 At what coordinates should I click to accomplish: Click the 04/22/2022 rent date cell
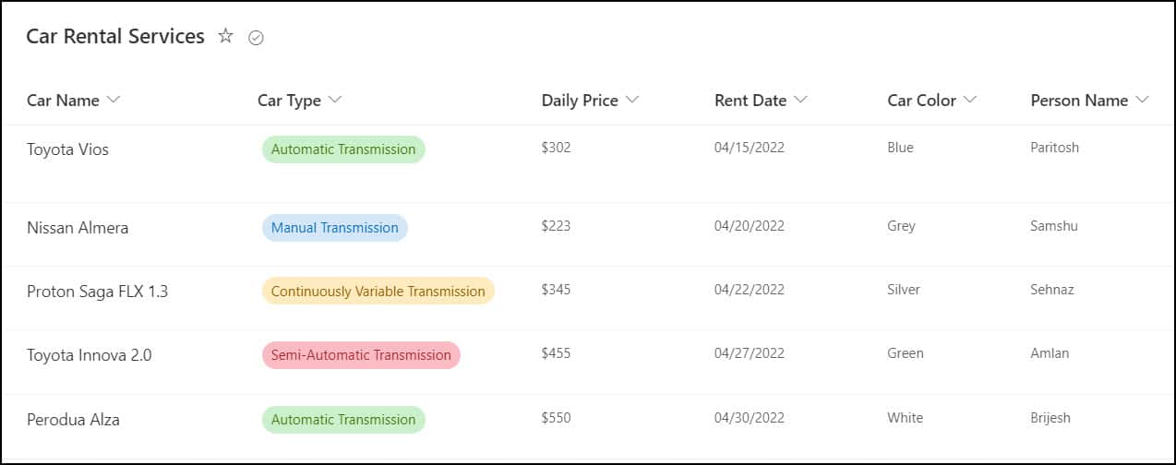click(x=750, y=290)
